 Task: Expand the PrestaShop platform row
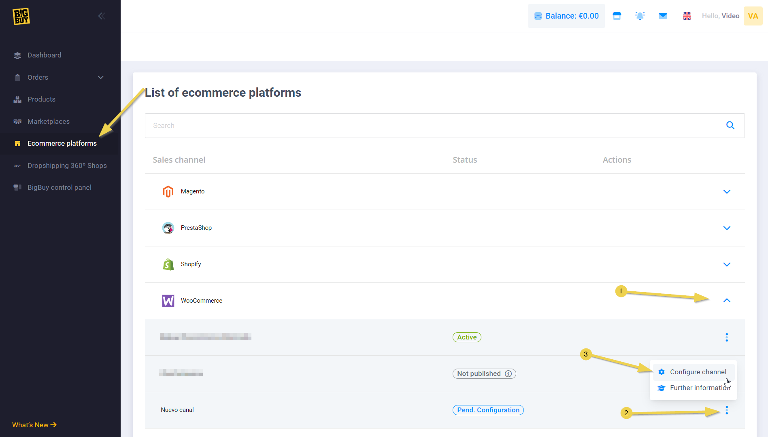coord(727,228)
